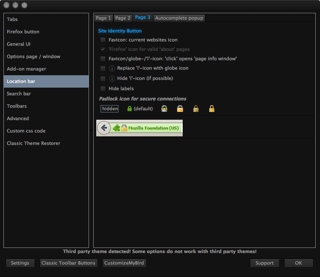Click 'Padlock icon for secure connections' text
This screenshot has width=320, height=277.
[x=142, y=99]
